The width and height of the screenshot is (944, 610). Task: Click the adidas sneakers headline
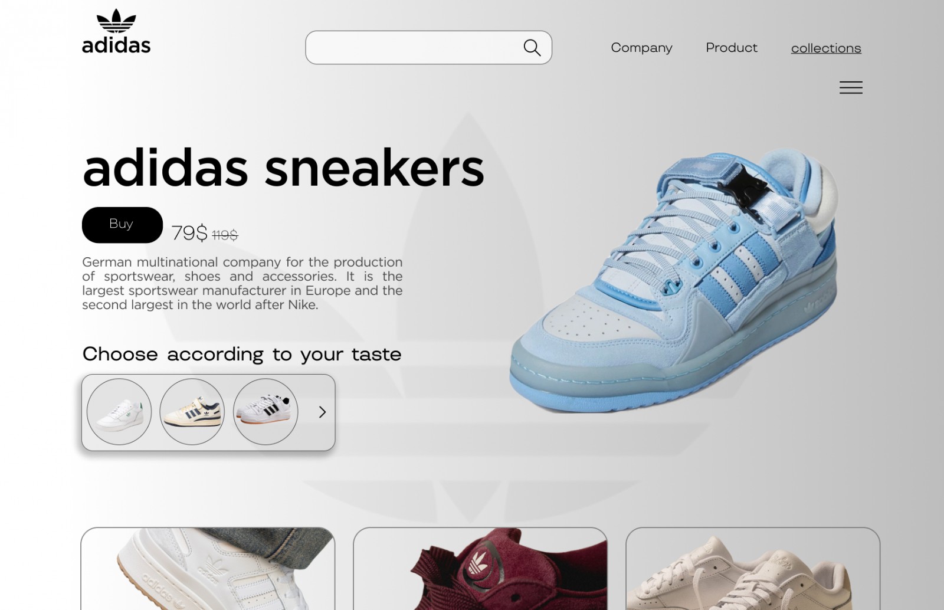283,169
